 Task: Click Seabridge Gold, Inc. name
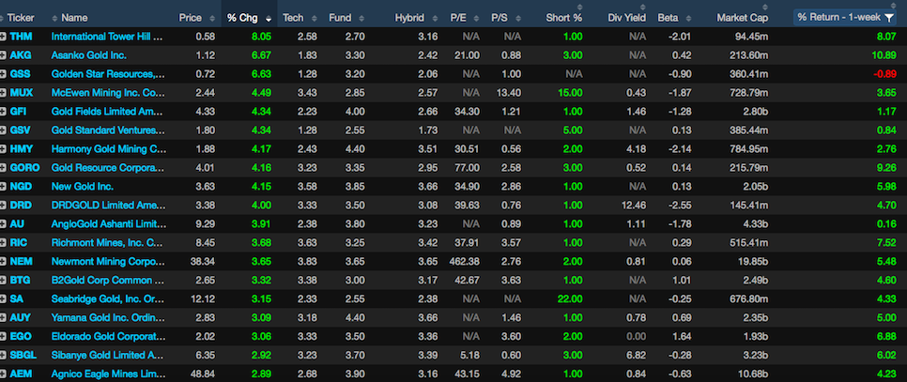109,298
